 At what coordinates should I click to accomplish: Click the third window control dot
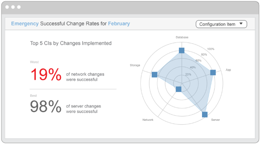19,7
